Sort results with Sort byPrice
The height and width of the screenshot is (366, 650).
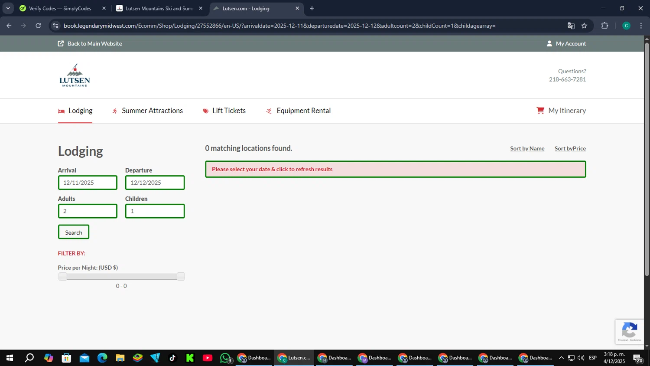pyautogui.click(x=570, y=148)
